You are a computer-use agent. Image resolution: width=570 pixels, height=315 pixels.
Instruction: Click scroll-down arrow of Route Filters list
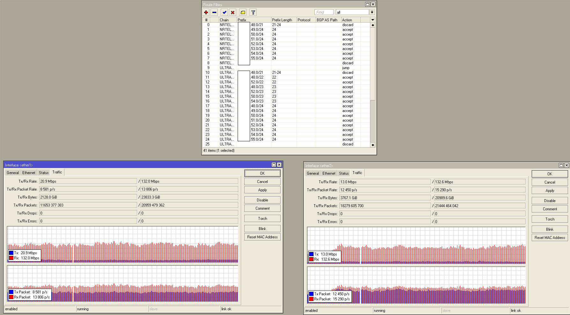click(x=373, y=145)
